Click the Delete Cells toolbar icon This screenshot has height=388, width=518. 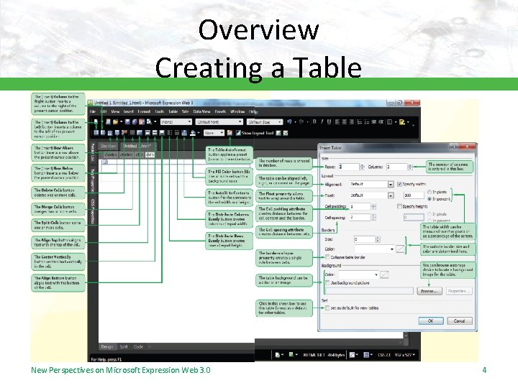(124, 133)
